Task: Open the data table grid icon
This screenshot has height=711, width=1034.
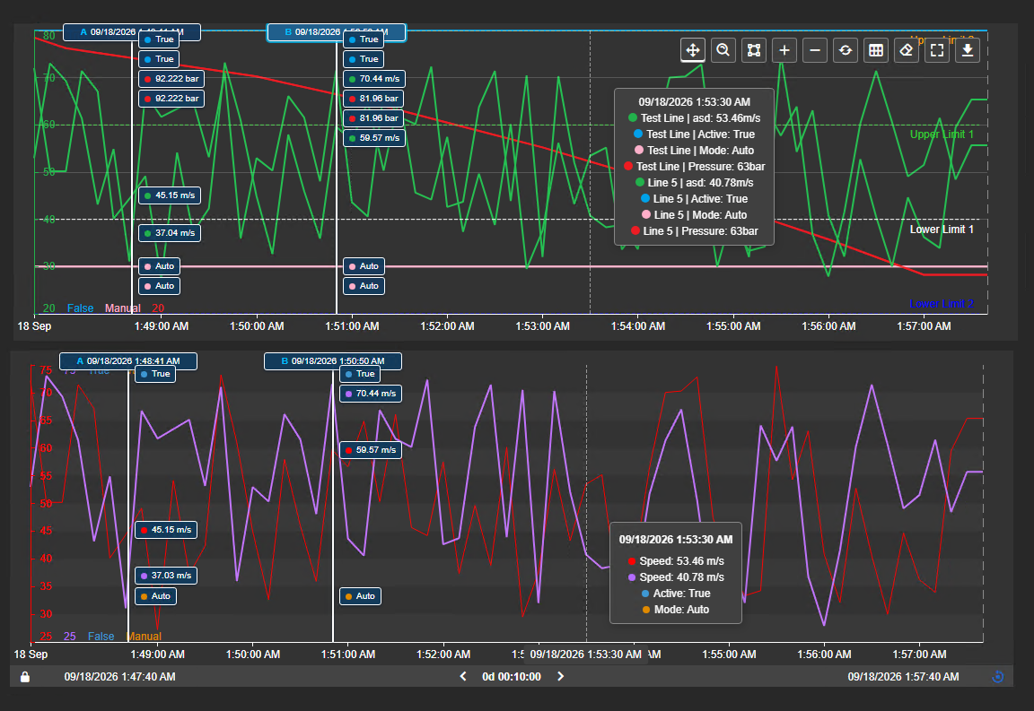Action: 876,50
